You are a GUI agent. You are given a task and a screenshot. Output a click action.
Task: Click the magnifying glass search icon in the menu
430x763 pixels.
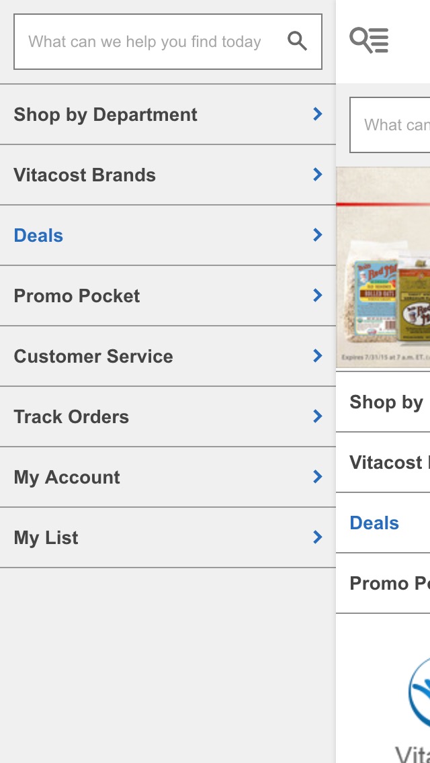tap(297, 41)
